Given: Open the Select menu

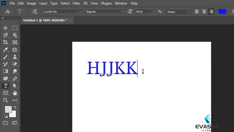Looking at the screenshot, I should 65,3.
